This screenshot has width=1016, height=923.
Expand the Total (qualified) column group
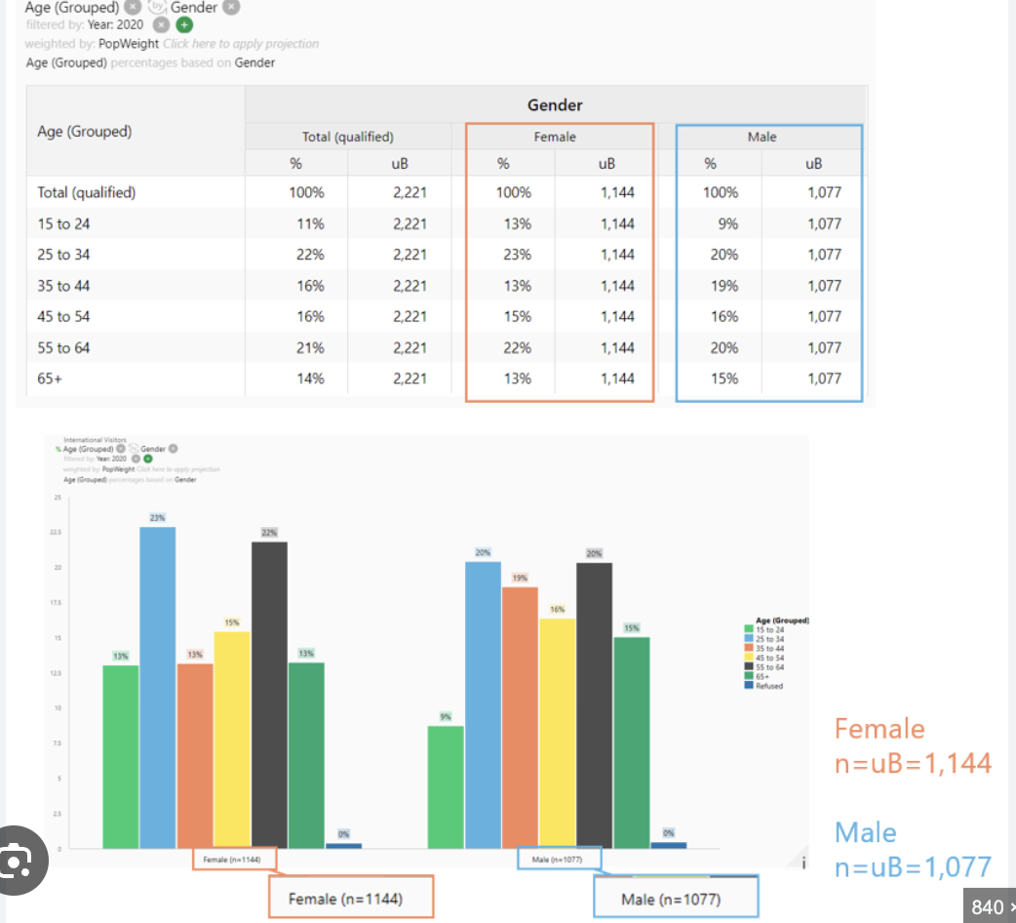tap(347, 136)
